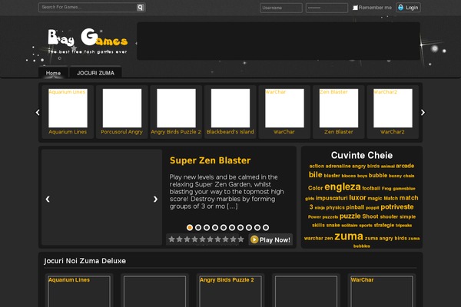The image size is (461, 307).
Task: Open Aquarium Lines thumbnail in carousel
Action: (68, 108)
